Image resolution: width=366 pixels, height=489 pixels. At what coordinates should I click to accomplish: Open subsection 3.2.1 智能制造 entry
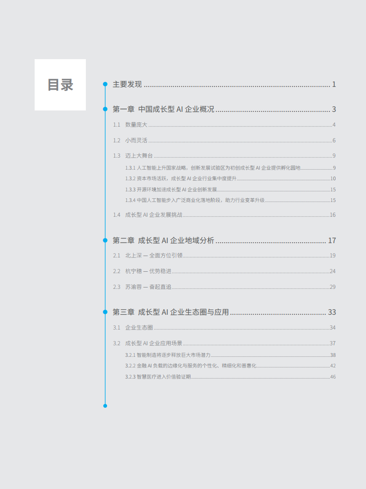click(x=168, y=355)
